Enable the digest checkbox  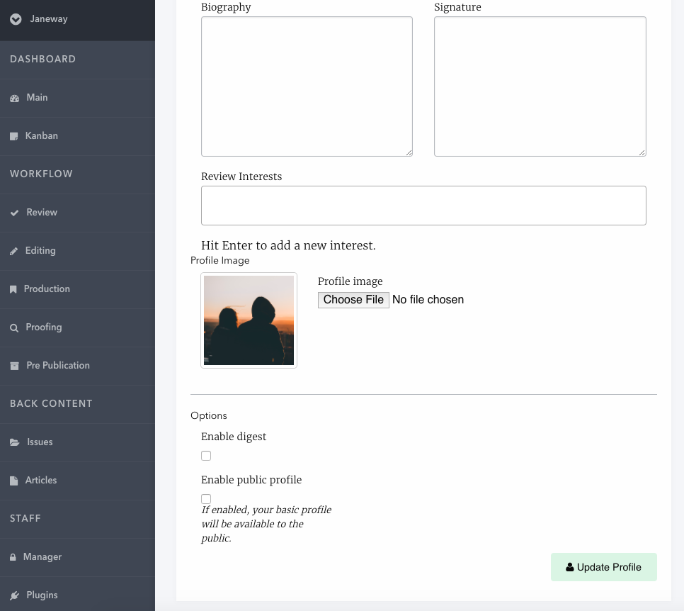[x=205, y=456]
